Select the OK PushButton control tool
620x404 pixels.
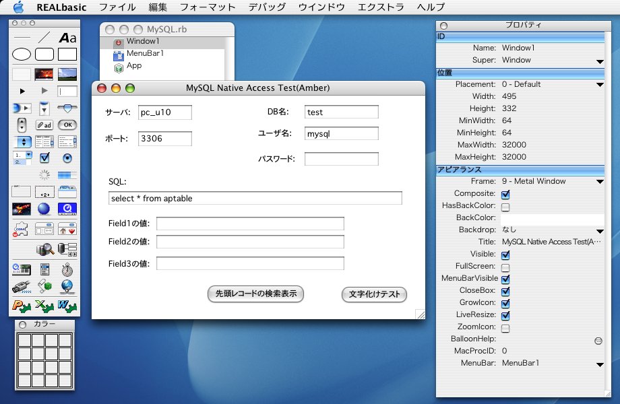pyautogui.click(x=67, y=125)
